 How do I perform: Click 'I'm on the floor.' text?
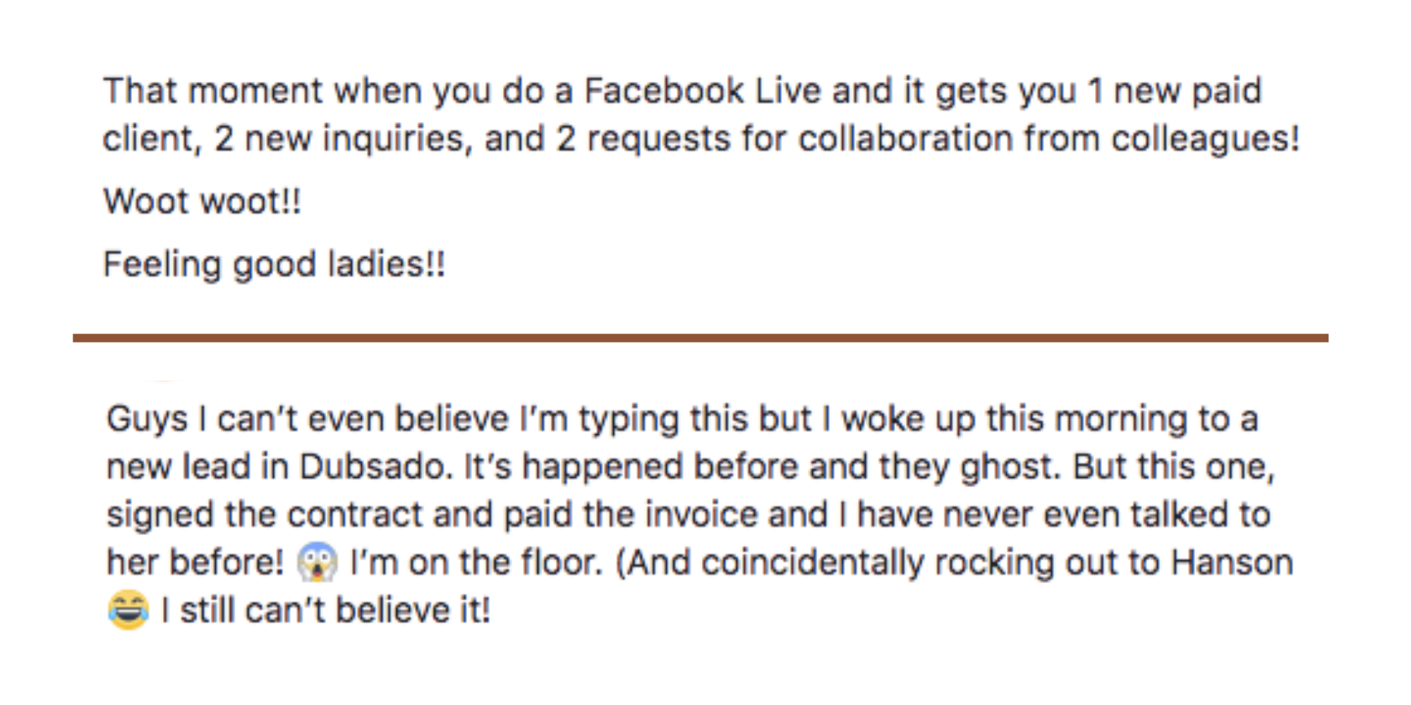[x=476, y=563]
